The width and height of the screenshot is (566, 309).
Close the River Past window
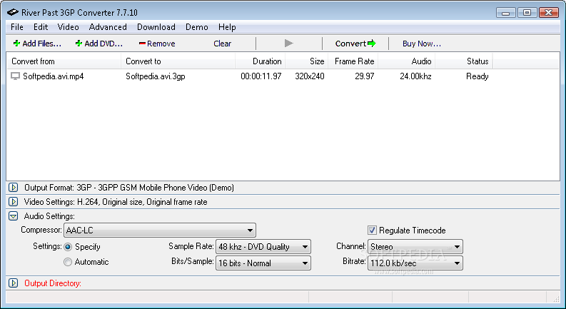point(549,13)
